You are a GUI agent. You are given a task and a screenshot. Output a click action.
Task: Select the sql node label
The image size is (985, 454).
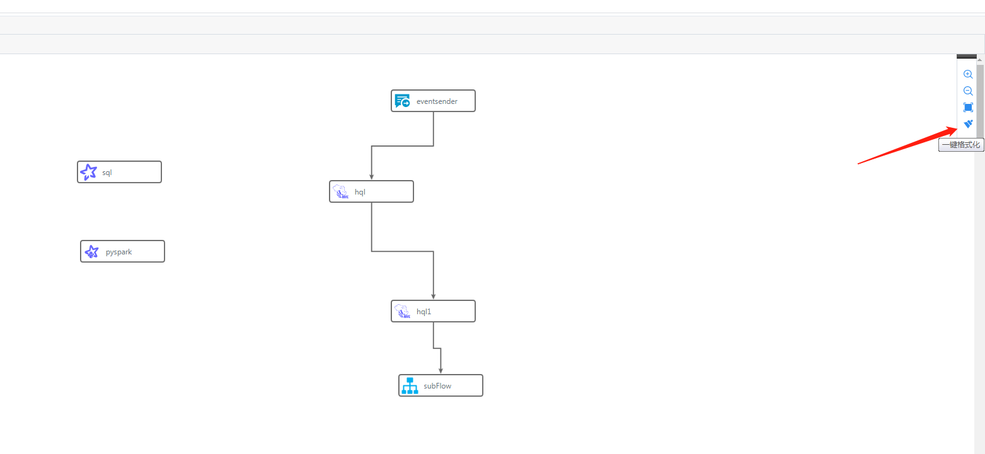point(107,173)
